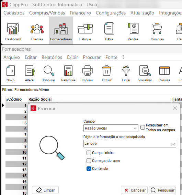Select supplier row with code 8

tap(16, 141)
